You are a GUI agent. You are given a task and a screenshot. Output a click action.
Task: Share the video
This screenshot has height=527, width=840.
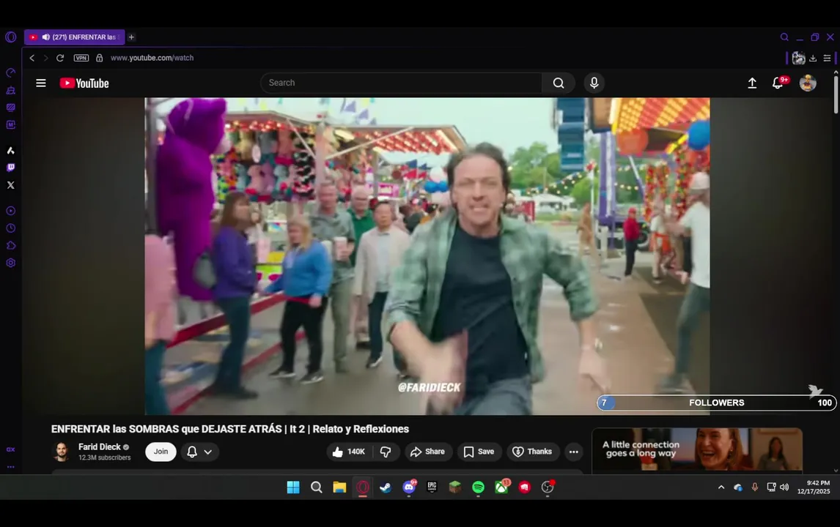[x=428, y=452]
